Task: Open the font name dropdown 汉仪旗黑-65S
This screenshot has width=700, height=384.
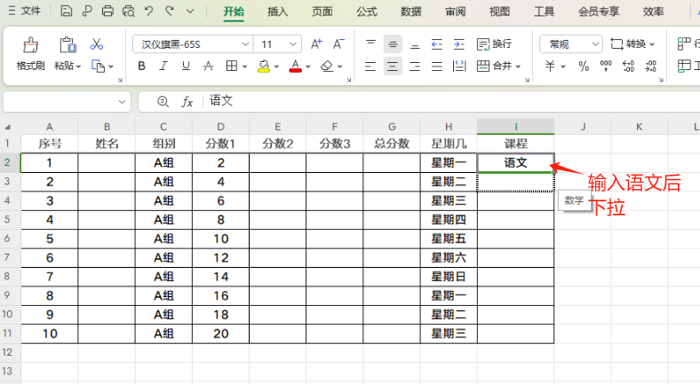Action: pyautogui.click(x=245, y=44)
